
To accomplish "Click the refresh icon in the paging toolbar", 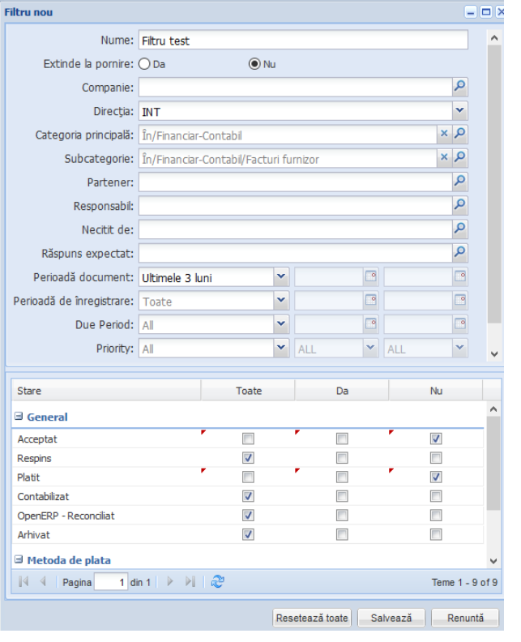I will point(217,582).
